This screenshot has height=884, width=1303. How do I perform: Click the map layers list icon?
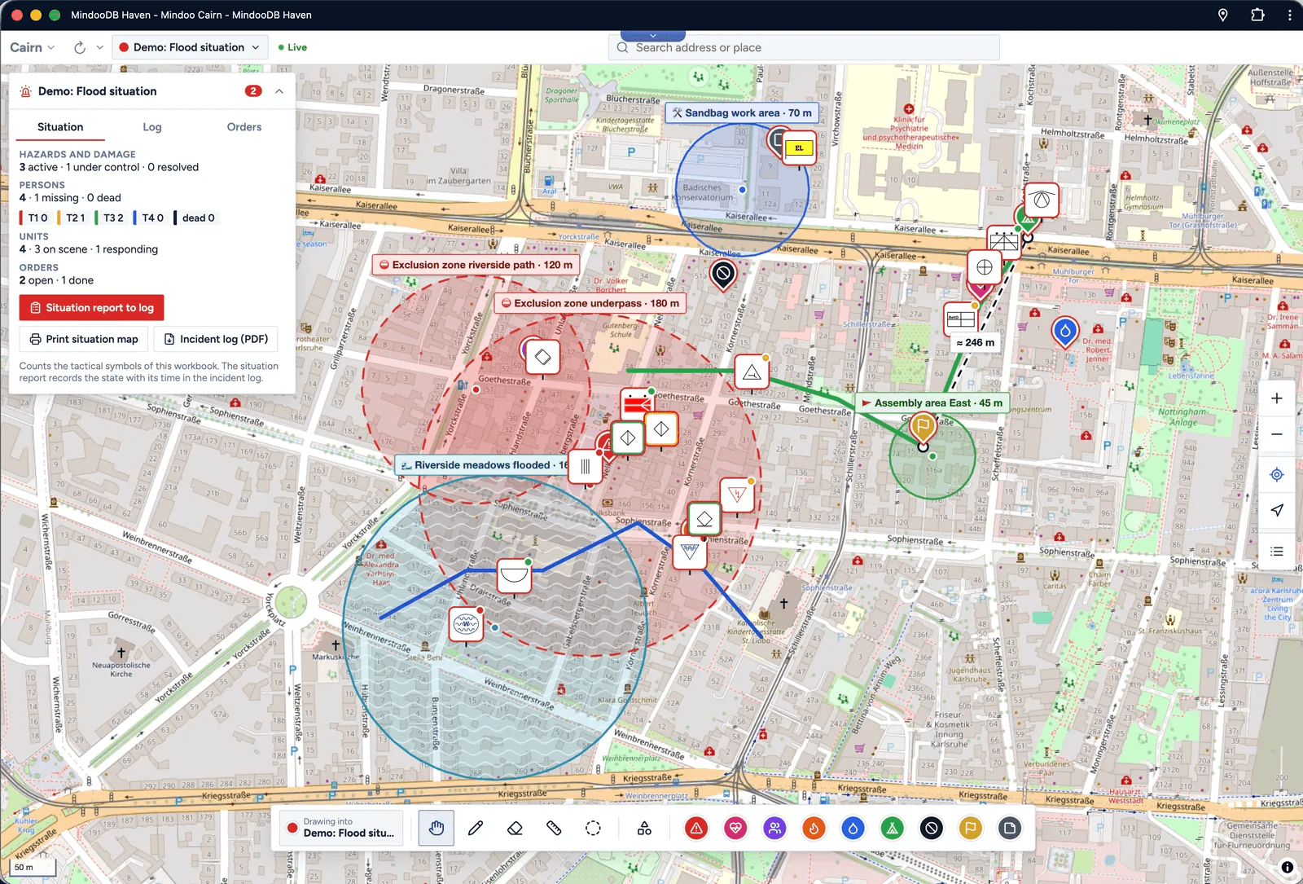[x=1277, y=552]
